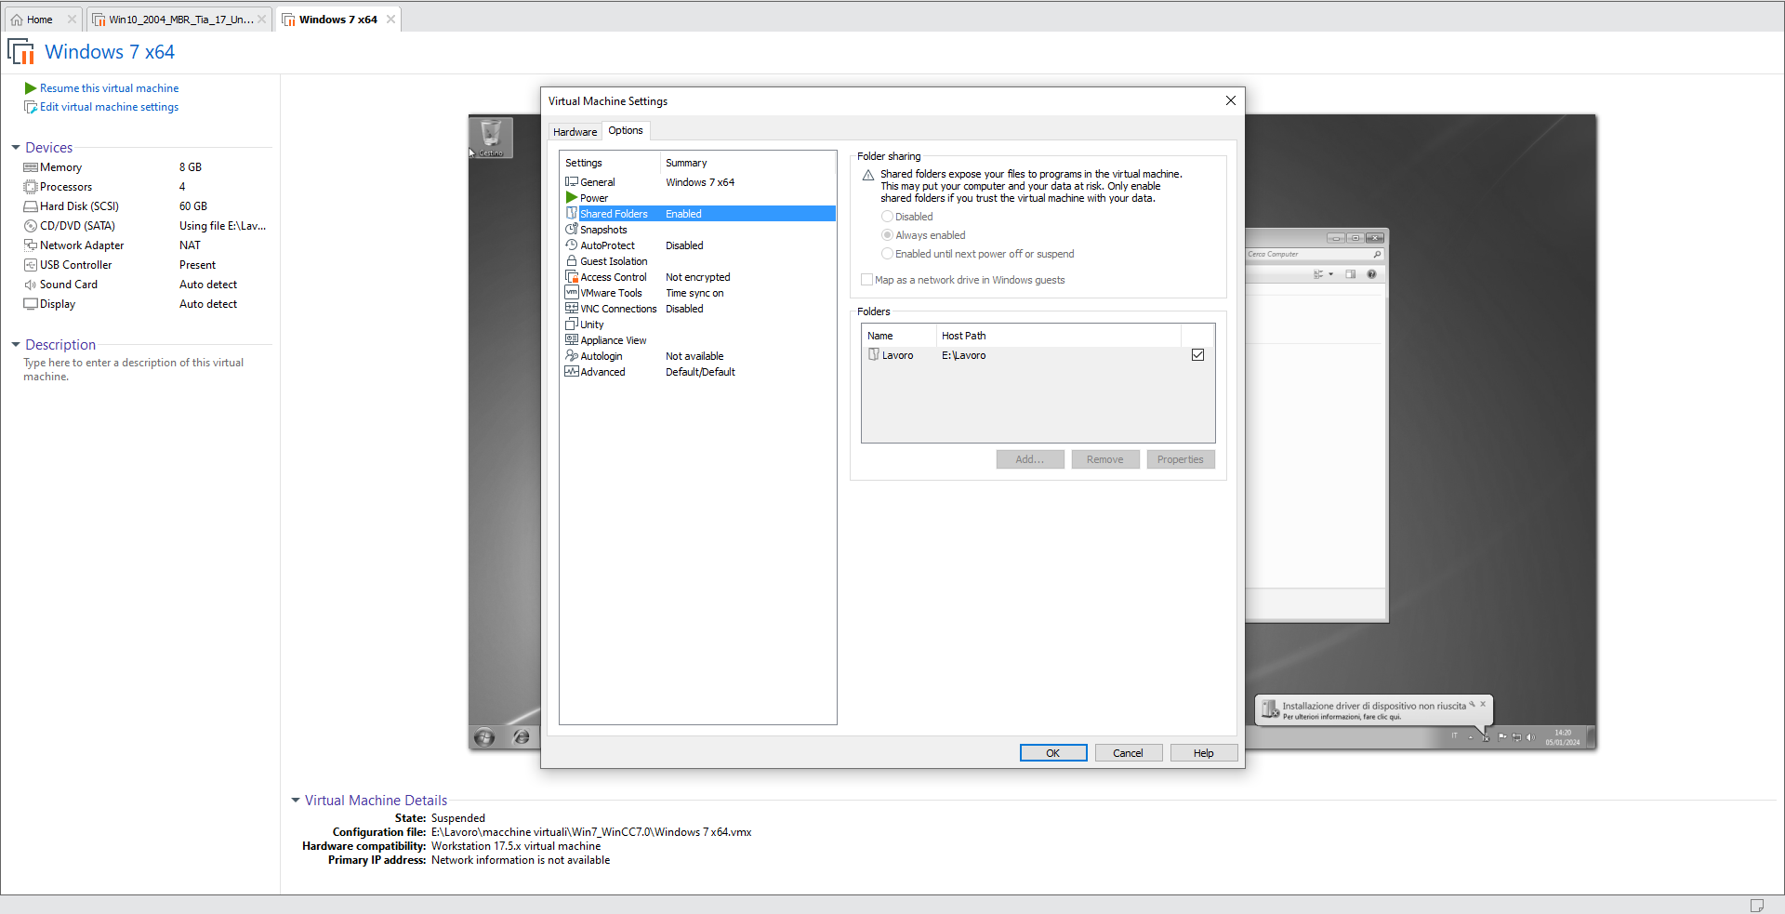Viewport: 1785px width, 914px height.
Task: Click the Network Adapter icon
Action: click(31, 245)
